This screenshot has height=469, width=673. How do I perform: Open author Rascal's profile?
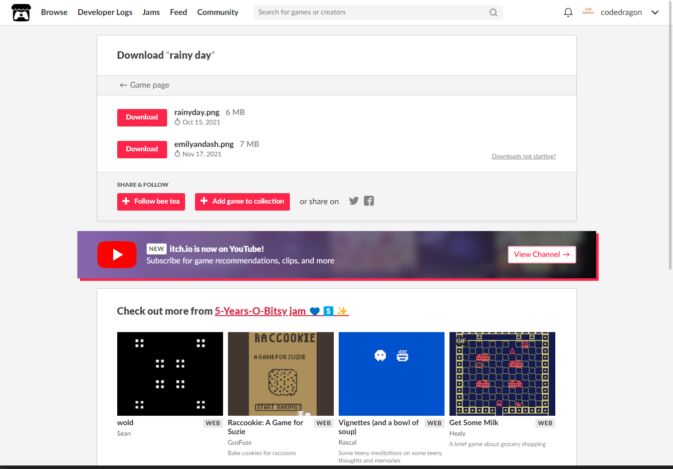click(x=348, y=443)
